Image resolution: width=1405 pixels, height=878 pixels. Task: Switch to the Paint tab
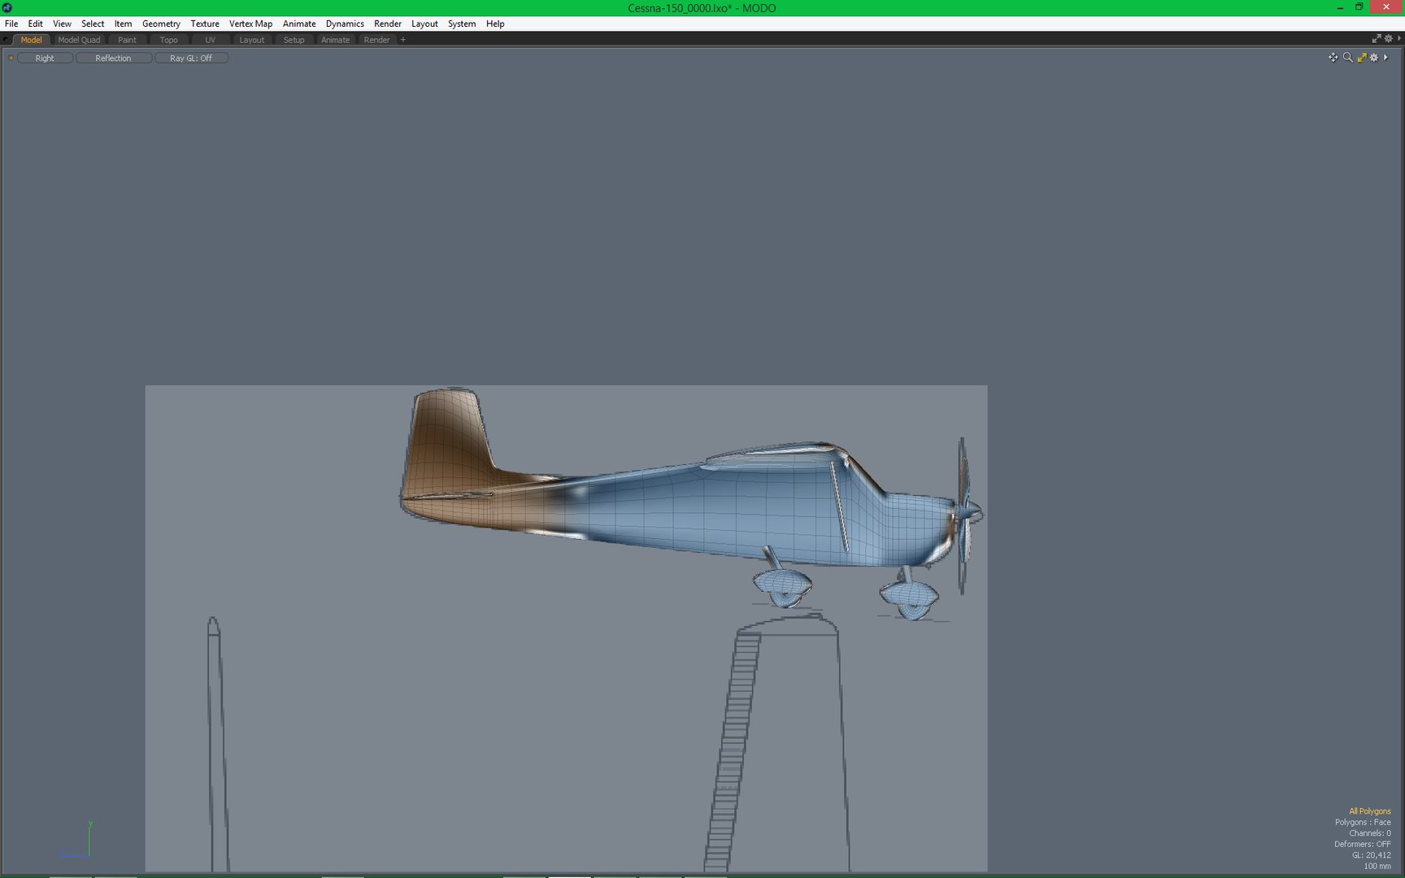tap(127, 40)
